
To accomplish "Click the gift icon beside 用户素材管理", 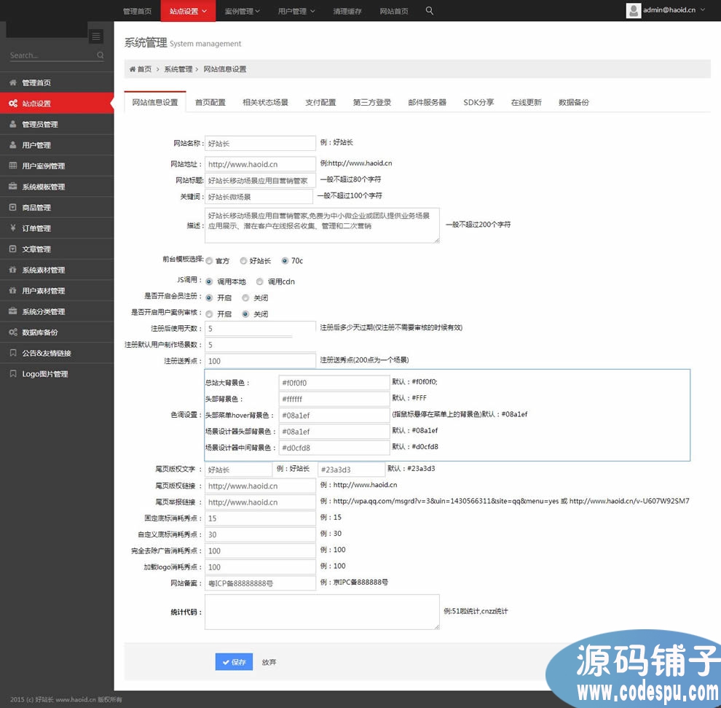I will [13, 290].
